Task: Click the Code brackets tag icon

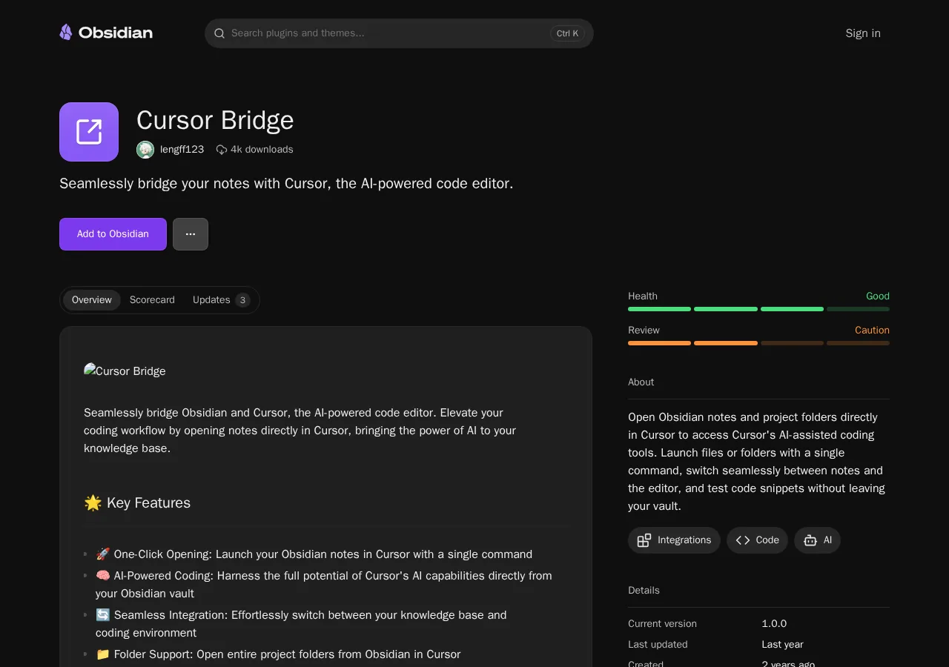Action: click(x=743, y=540)
